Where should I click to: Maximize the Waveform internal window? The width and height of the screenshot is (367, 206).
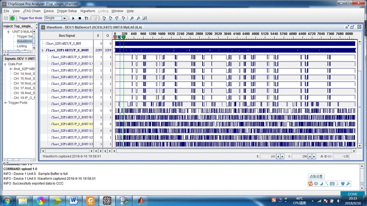[x=353, y=27]
